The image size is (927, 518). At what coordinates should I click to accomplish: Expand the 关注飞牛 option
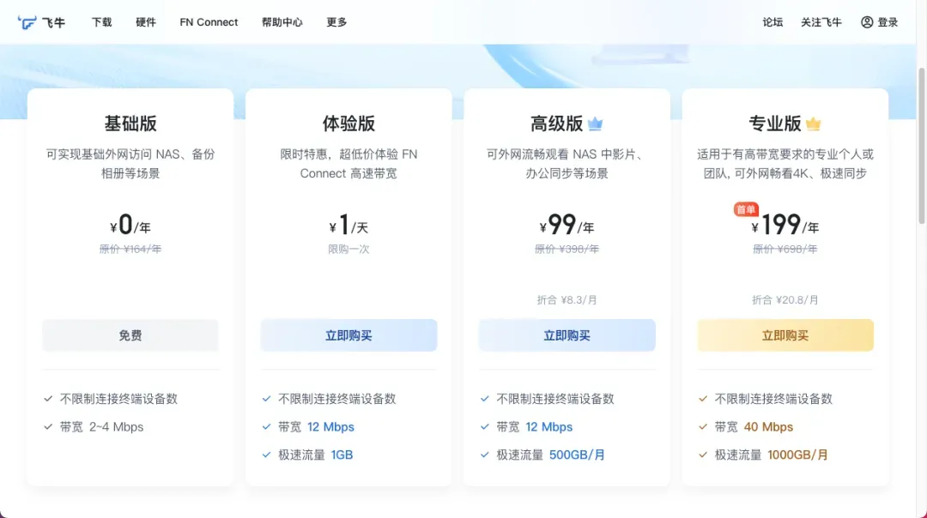coord(821,22)
